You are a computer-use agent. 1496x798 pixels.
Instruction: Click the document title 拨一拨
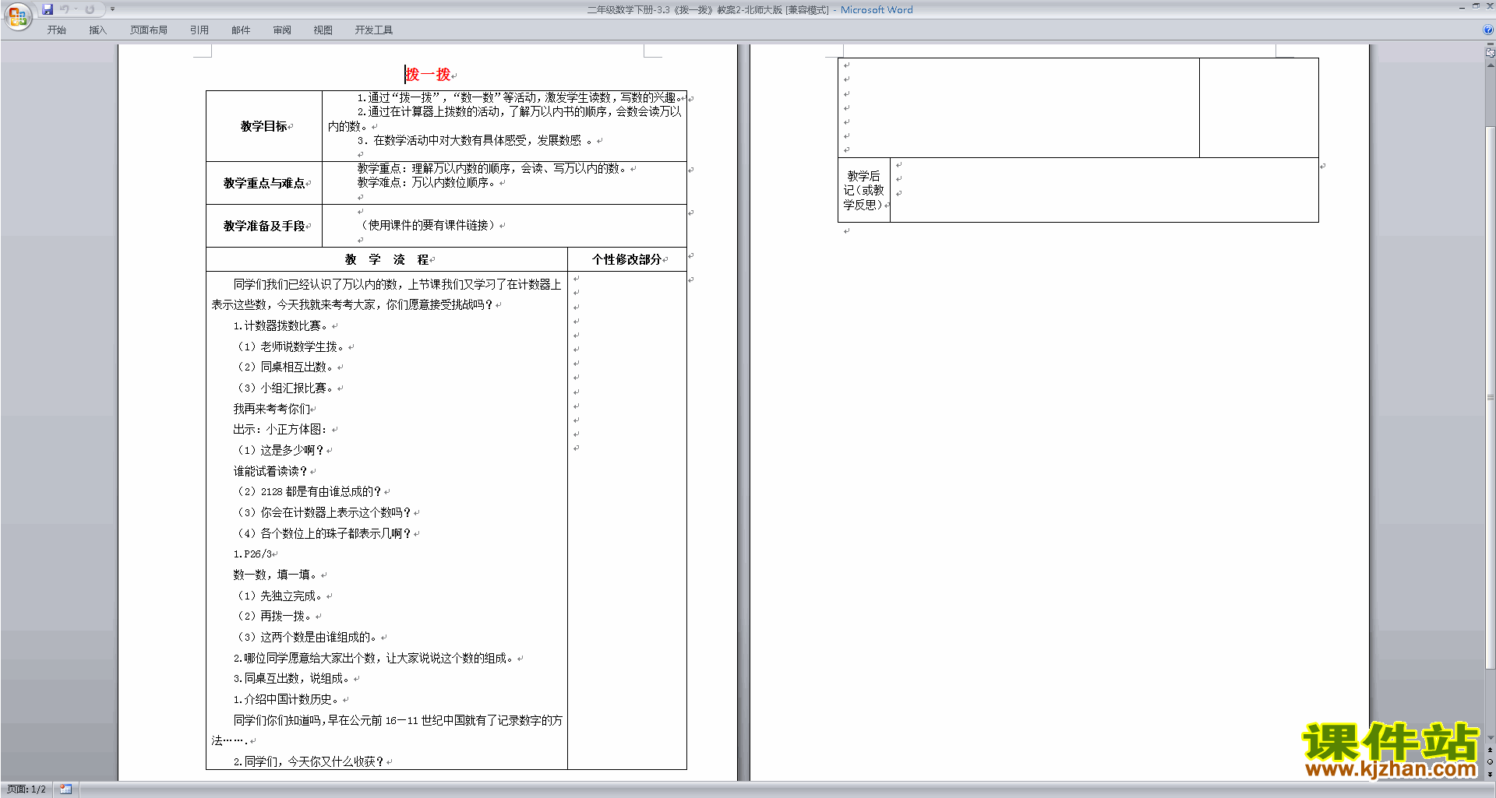point(429,75)
